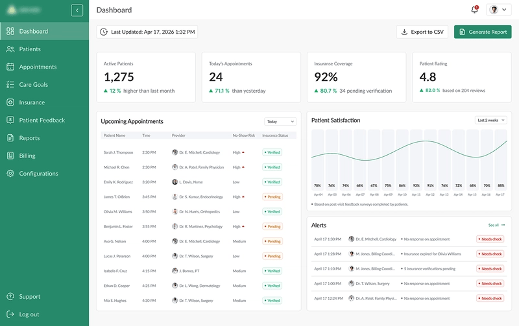
Task: Click the Patient Rating 4.8 value
Action: tap(428, 77)
